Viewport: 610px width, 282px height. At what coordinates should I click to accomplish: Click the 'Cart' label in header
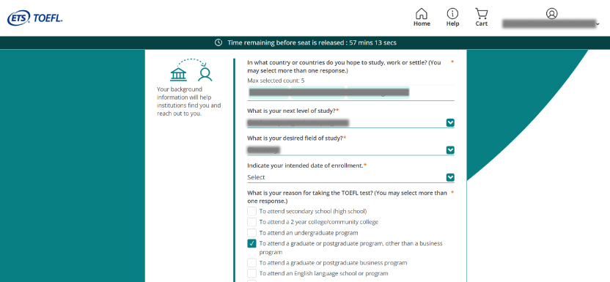(482, 23)
